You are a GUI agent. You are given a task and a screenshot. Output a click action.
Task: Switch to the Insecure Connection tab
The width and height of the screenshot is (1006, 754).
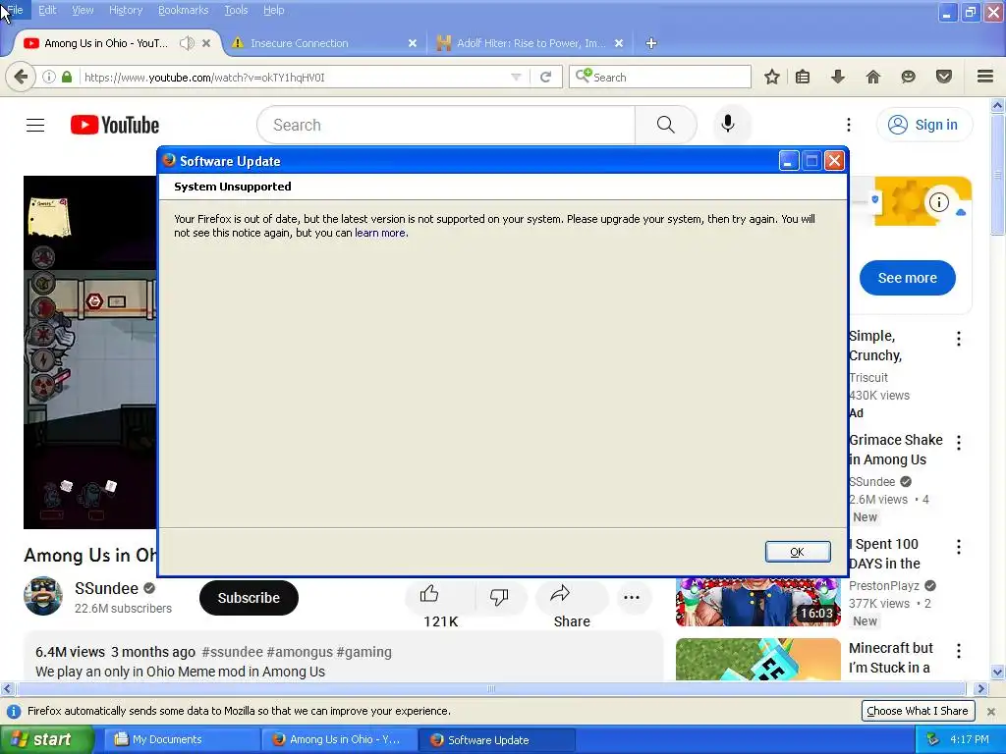coord(324,43)
